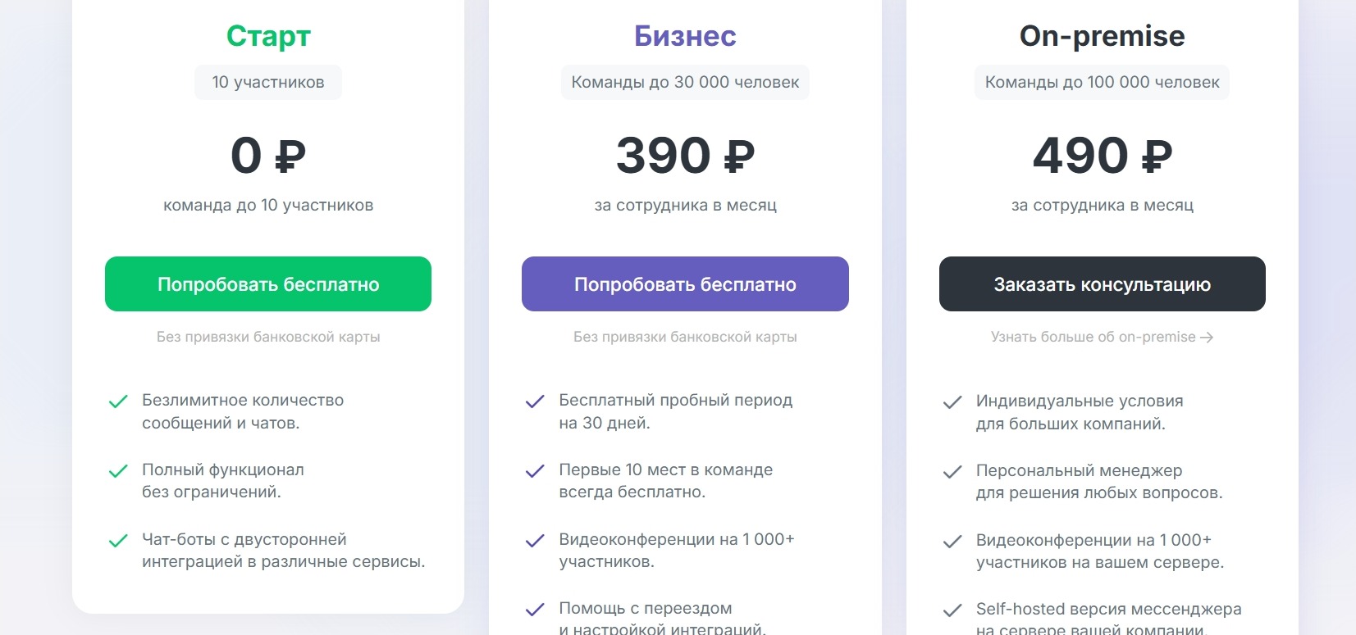Click checkmark beside Персональный менеджер
Viewport: 1356px width, 635px height.
tap(952, 472)
